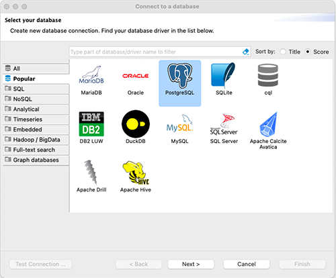Click the All category stack icon

click(x=8, y=68)
